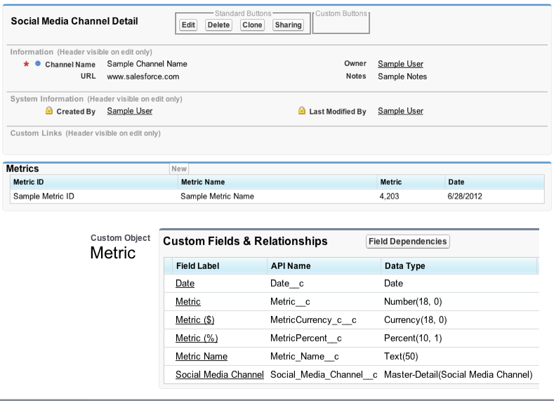This screenshot has height=401, width=554.
Task: Click the blue dot next to Channel Name
Action: coord(38,64)
